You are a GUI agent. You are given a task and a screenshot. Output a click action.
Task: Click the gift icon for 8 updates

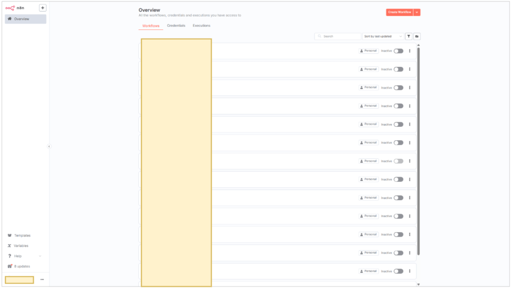(9, 266)
